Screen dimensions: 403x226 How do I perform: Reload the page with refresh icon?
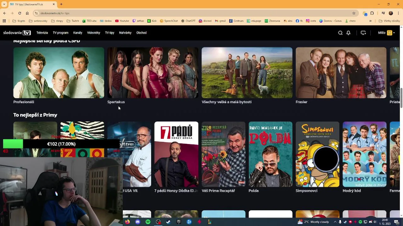coord(20,13)
